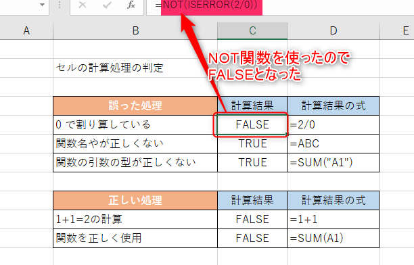Select column D header
414x265 pixels.
(333, 31)
